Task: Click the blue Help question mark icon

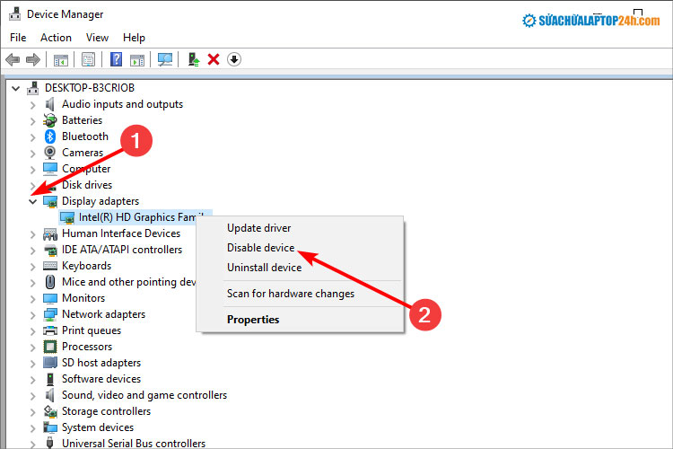Action: tap(116, 60)
